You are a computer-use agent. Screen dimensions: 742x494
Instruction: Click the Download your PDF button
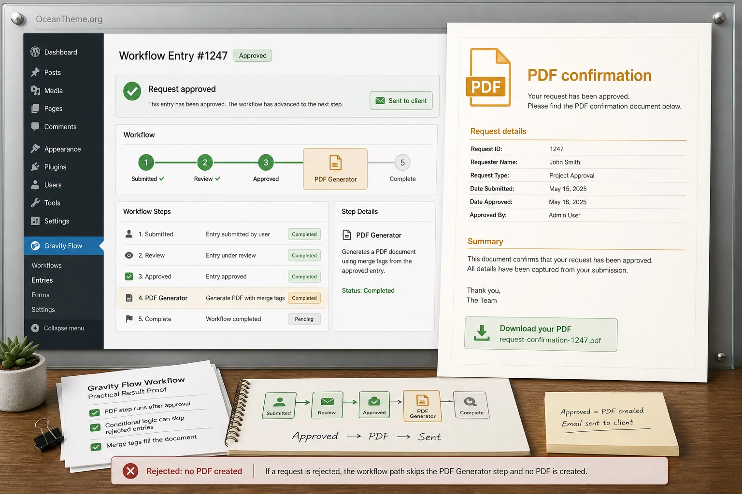[x=541, y=334]
